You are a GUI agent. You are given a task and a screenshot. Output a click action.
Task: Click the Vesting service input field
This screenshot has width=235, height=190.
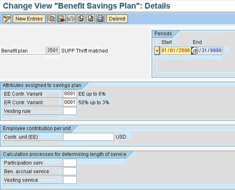70,180
